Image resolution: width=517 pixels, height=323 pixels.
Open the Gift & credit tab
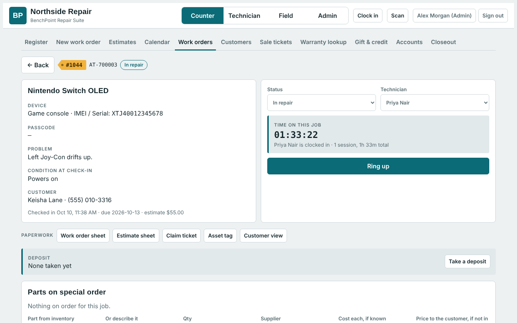point(371,42)
